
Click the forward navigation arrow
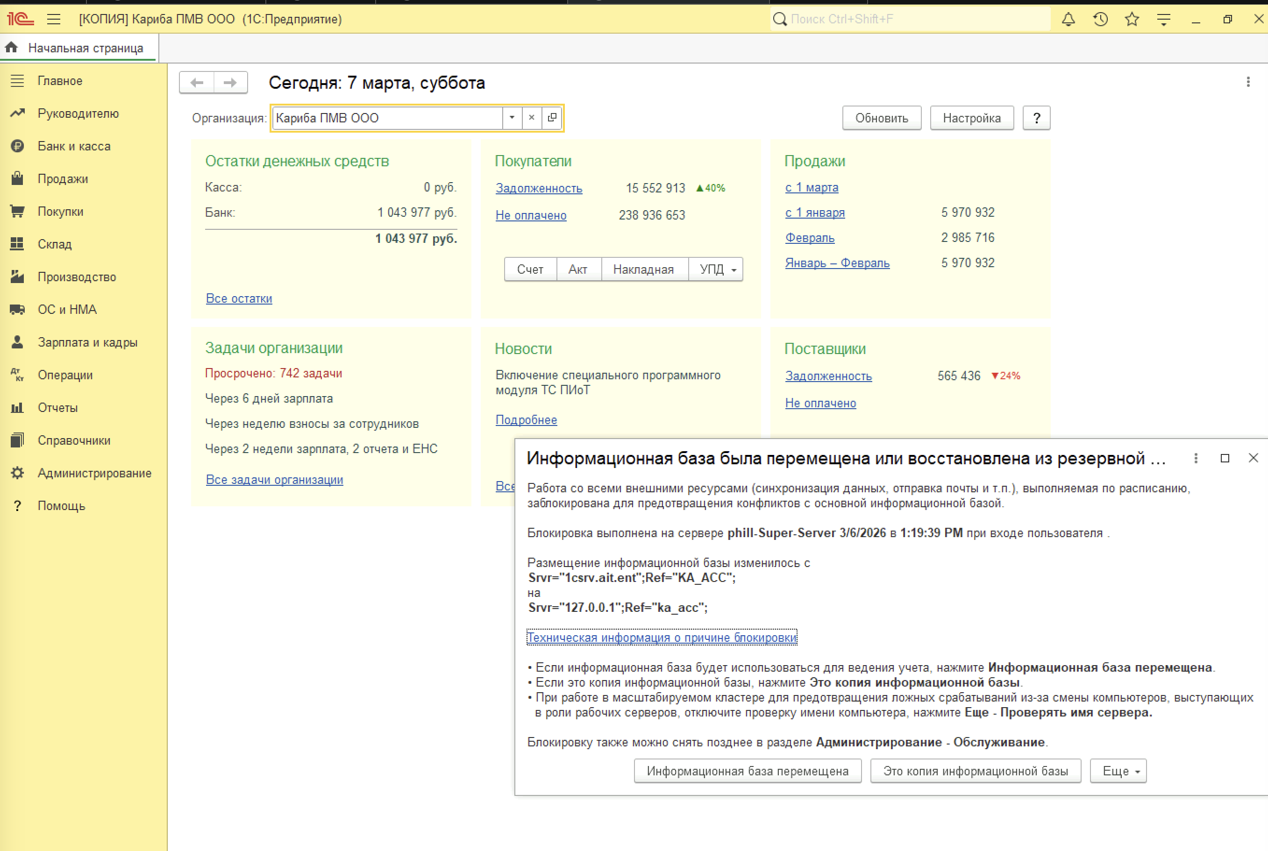(x=230, y=83)
